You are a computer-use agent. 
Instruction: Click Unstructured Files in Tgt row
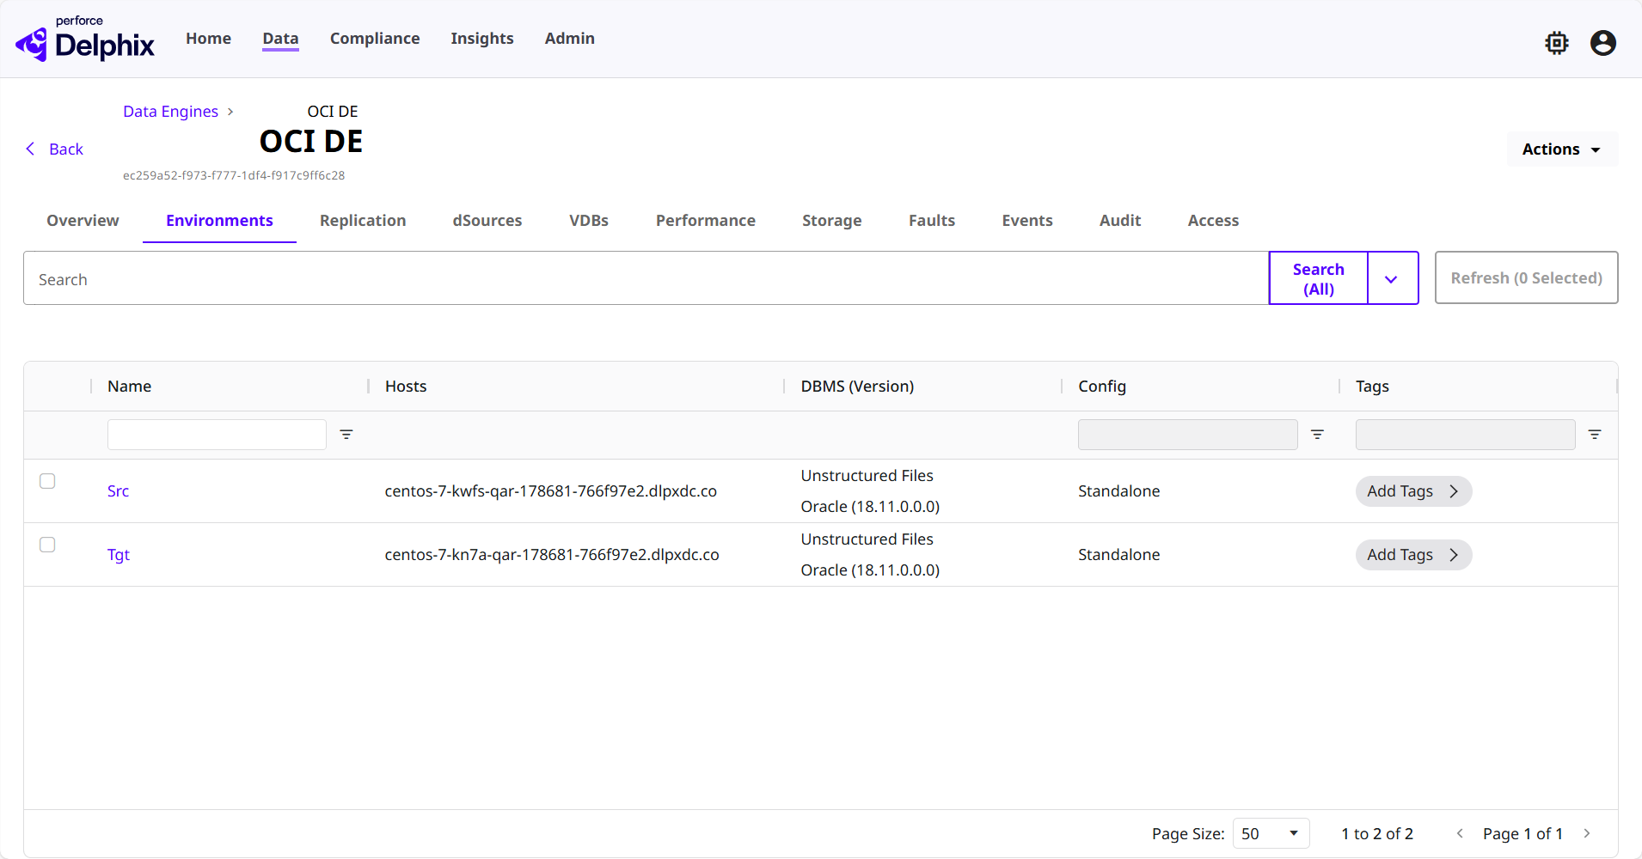[x=867, y=539]
